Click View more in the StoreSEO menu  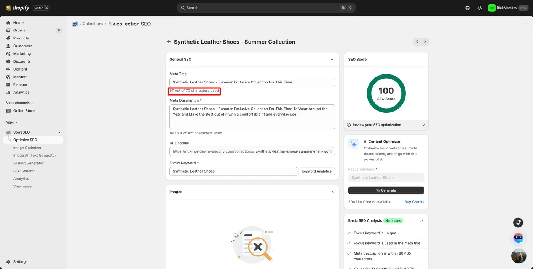tap(22, 187)
